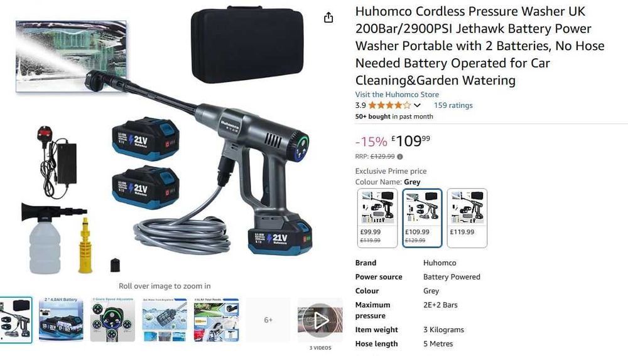628x356 pixels.
Task: Open the car washing usage thumbnail
Action: [216, 320]
